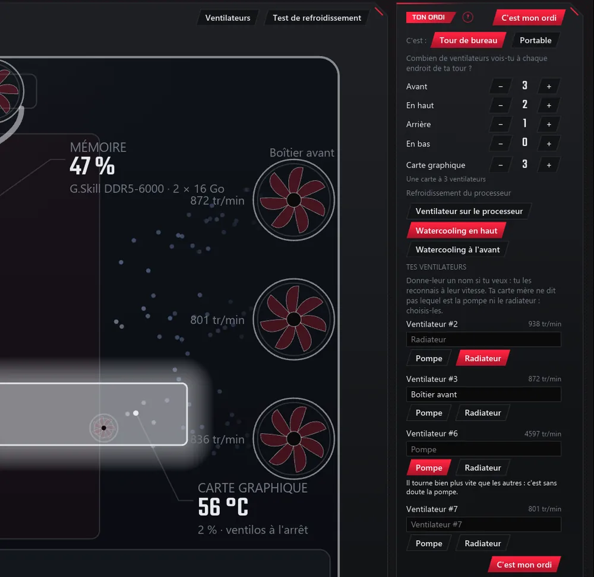The height and width of the screenshot is (577, 594).
Task: Select Tour de bureau computer type
Action: point(468,40)
